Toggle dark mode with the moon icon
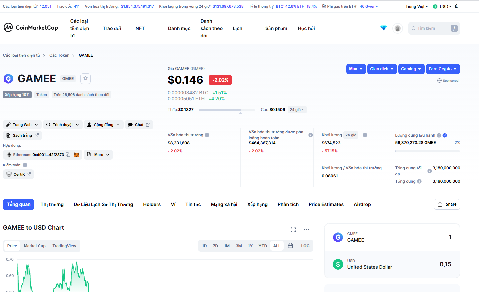 tap(457, 6)
